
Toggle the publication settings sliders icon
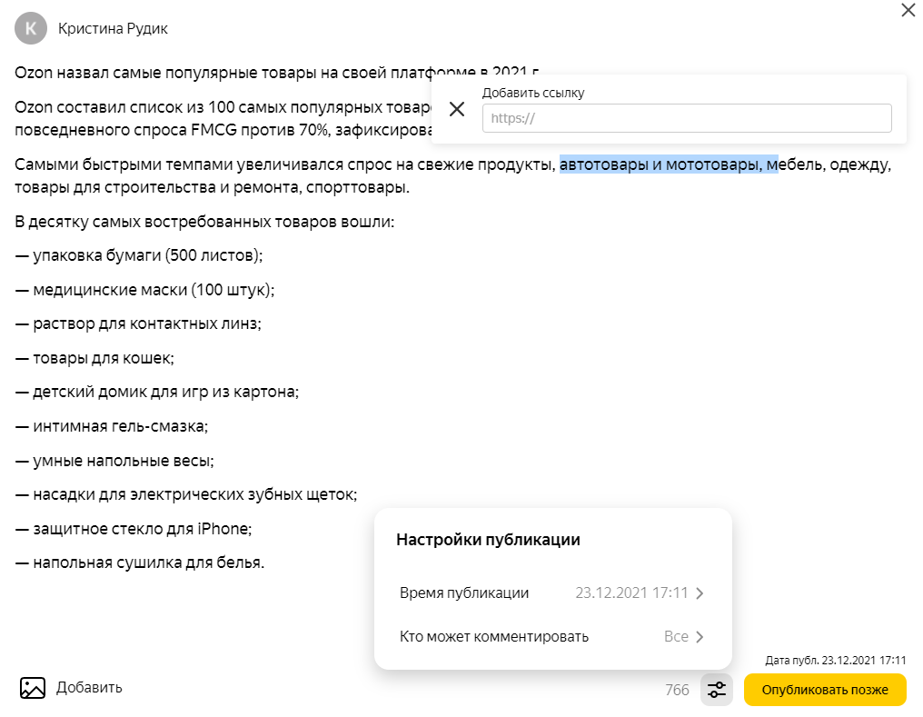point(717,690)
